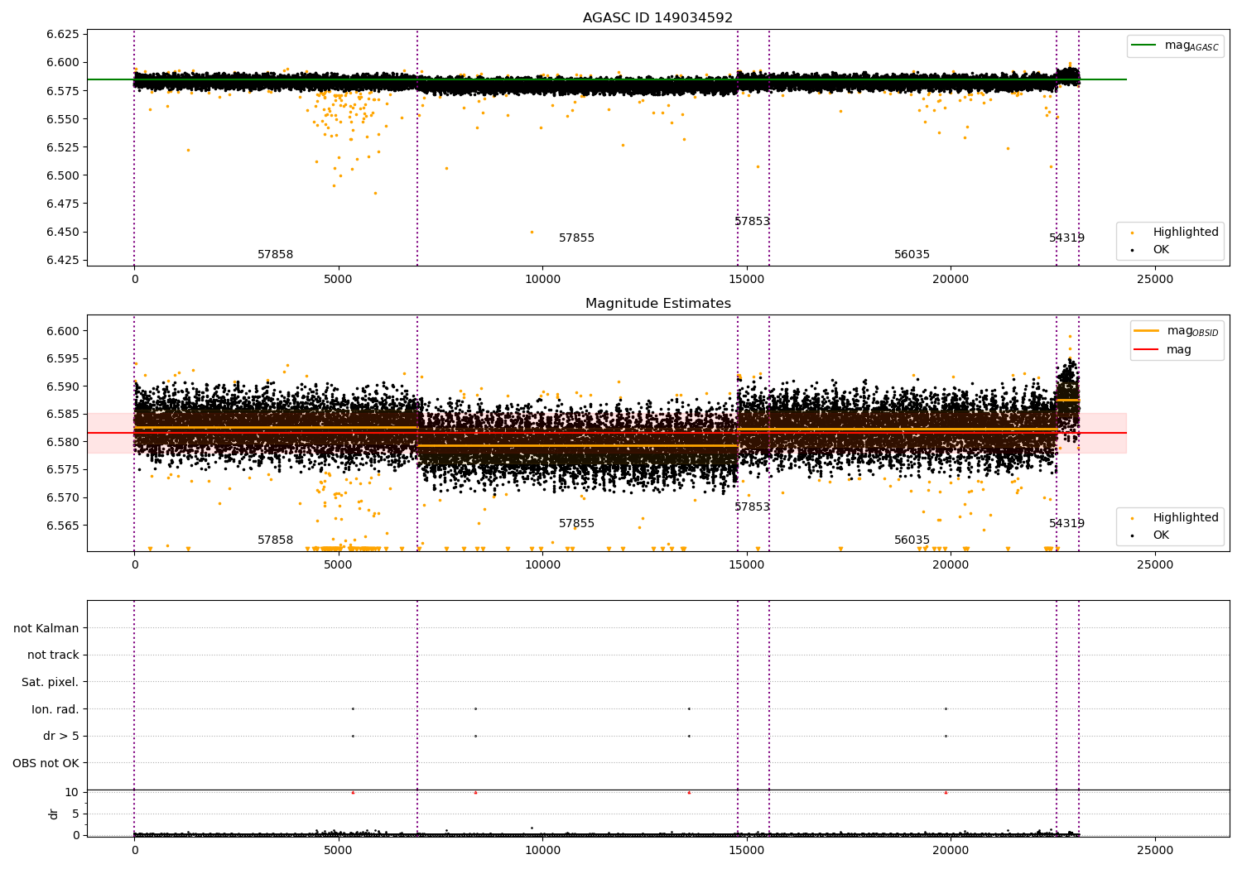The image size is (1242, 869).
Task: Click y-axis tick 6.595 in Magnitude Estimates plot
Action: 63,359
